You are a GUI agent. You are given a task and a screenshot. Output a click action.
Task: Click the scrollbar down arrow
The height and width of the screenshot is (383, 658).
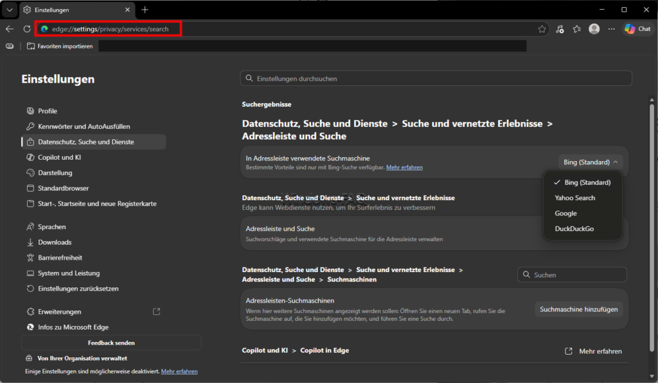click(652, 377)
